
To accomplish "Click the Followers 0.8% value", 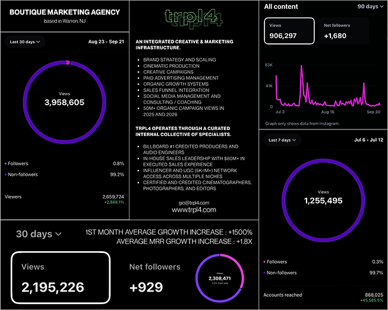I will (118, 164).
